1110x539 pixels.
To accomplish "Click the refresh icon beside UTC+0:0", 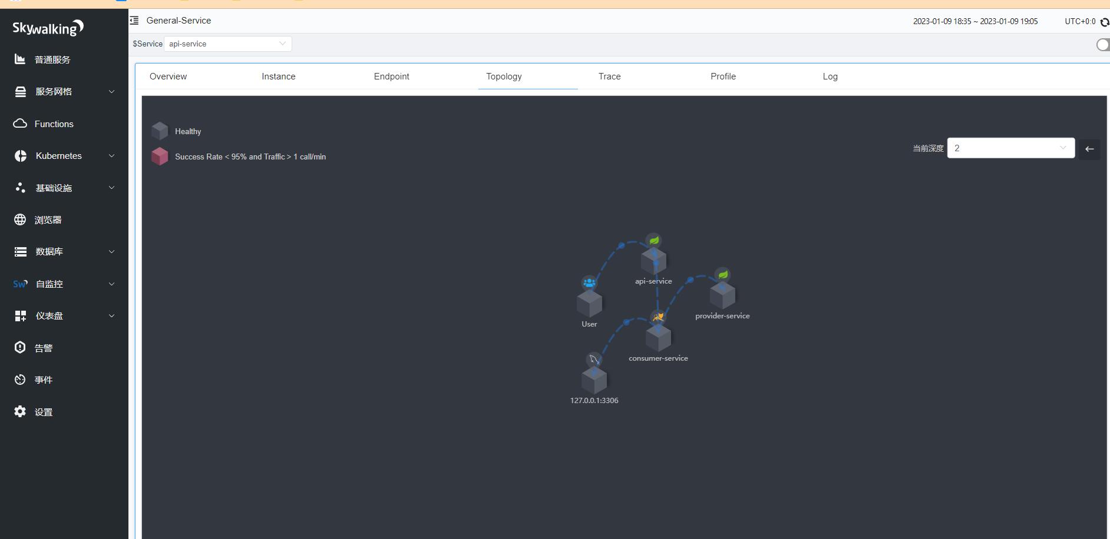I will click(1105, 22).
